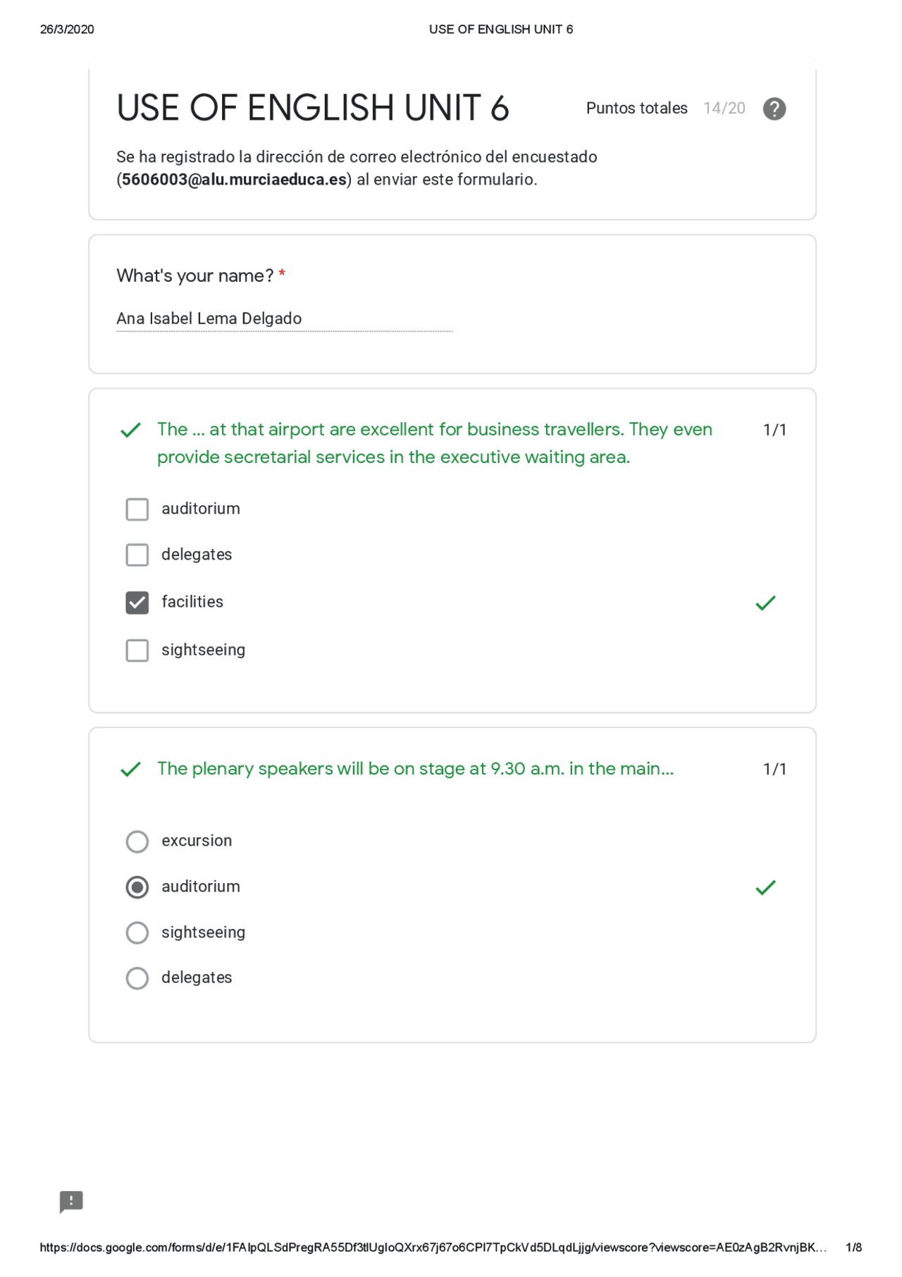Click the email address 5606003@alu.murciaeduca.es
This screenshot has width=902, height=1277.
pos(234,180)
